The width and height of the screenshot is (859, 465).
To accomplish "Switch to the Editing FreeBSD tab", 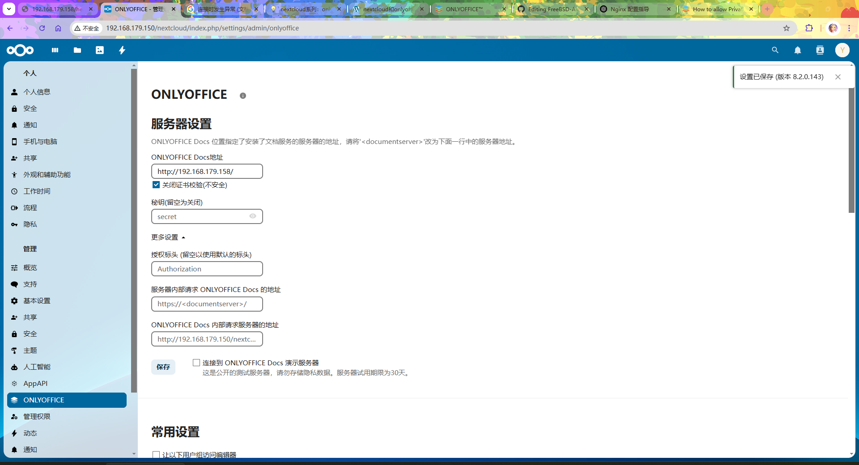I will pyautogui.click(x=553, y=9).
